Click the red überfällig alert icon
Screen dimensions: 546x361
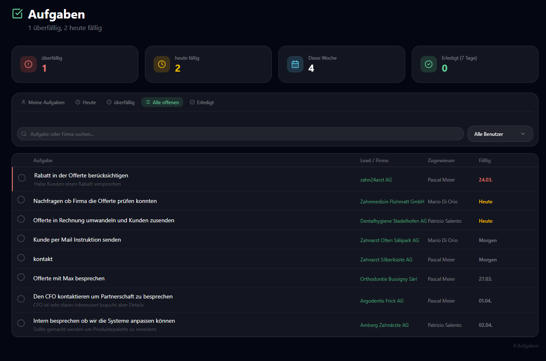tap(28, 64)
